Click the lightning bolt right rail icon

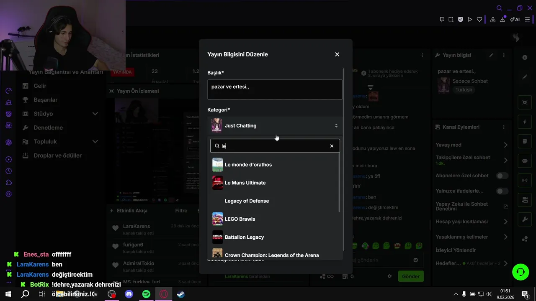(525, 122)
